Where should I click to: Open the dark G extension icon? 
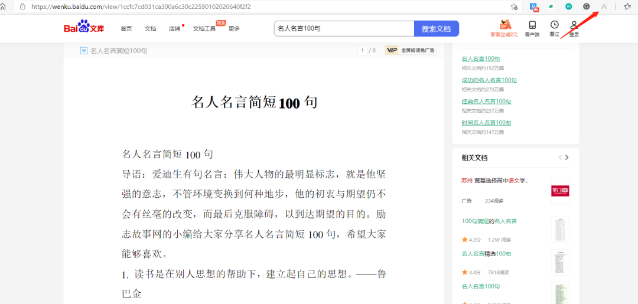(x=587, y=6)
